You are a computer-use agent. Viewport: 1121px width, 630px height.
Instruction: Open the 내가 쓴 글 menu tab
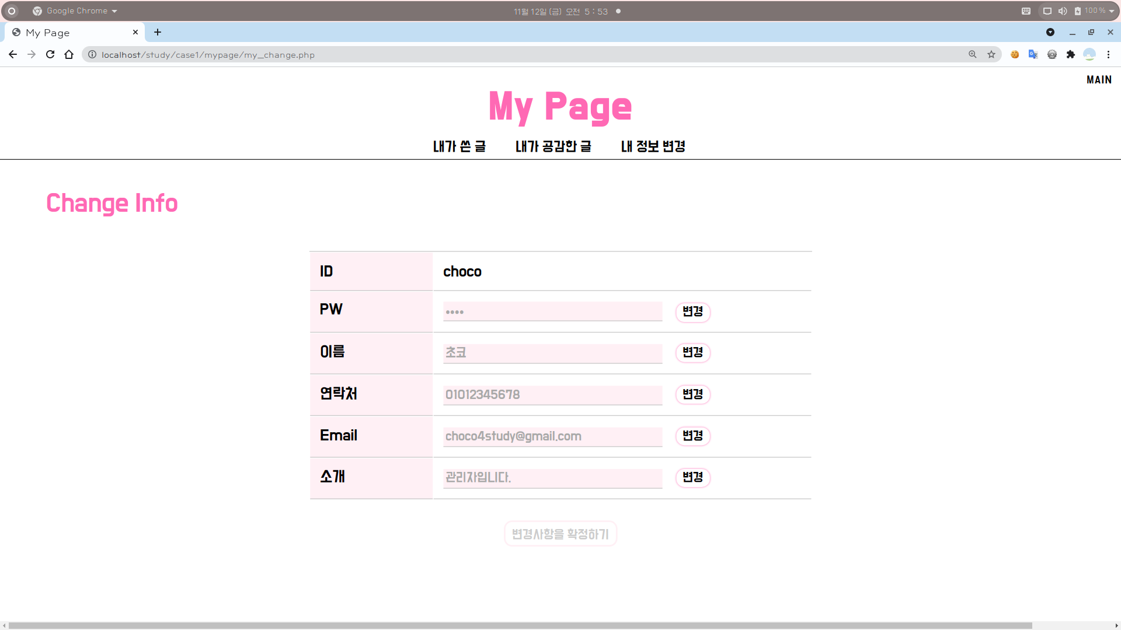(x=459, y=146)
